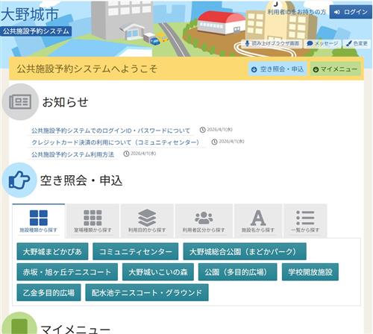The image size is (373, 334).
Task: Open the メッセージ button
Action: click(322, 43)
